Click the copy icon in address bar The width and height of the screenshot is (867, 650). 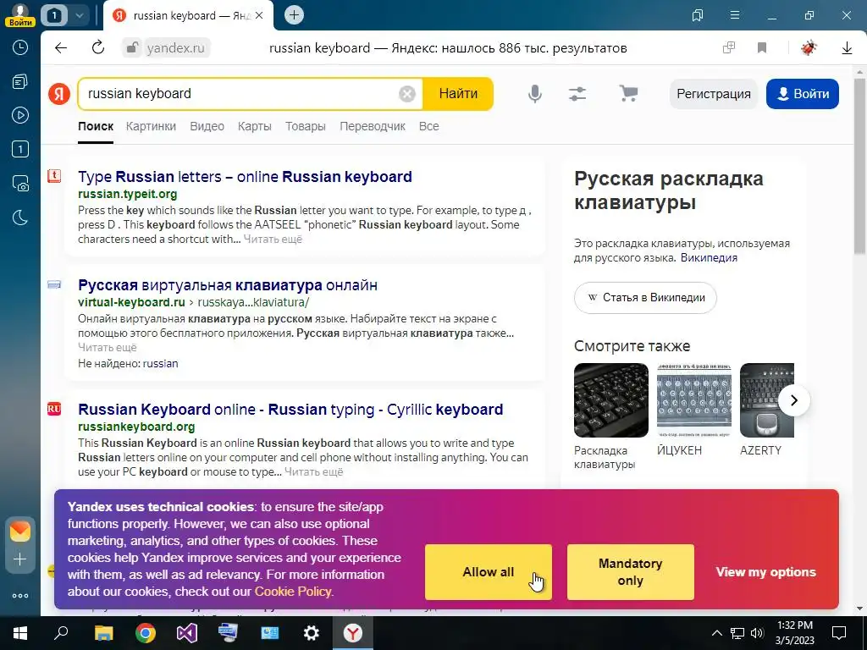pyautogui.click(x=729, y=48)
